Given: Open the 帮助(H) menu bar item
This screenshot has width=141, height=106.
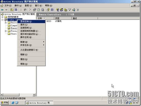Looking at the screenshot, I should tap(49, 6).
